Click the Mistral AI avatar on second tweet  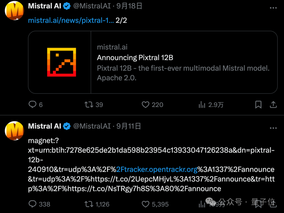coord(14,131)
